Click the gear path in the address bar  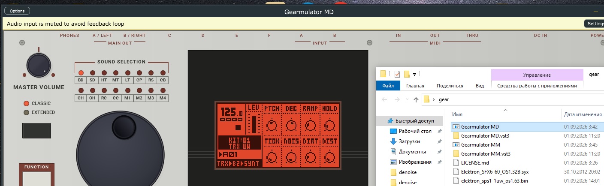[x=444, y=99]
